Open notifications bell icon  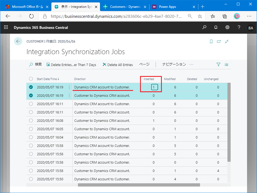click(x=216, y=27)
